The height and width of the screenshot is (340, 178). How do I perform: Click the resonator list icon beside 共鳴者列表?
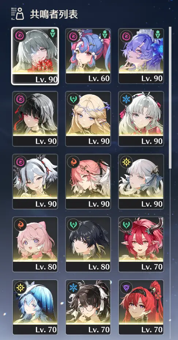click(x=17, y=14)
